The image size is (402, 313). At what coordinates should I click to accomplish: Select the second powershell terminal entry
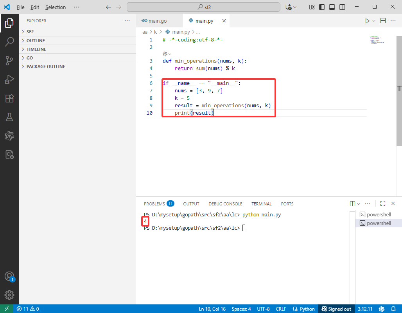coord(379,223)
